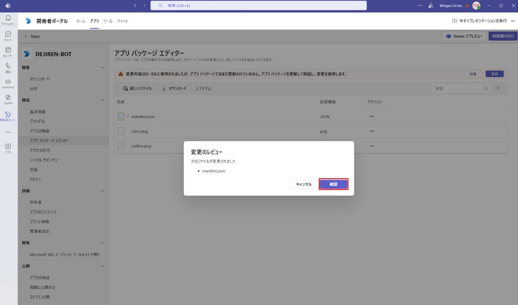Collapse the 詳細 section chevron

click(102, 191)
